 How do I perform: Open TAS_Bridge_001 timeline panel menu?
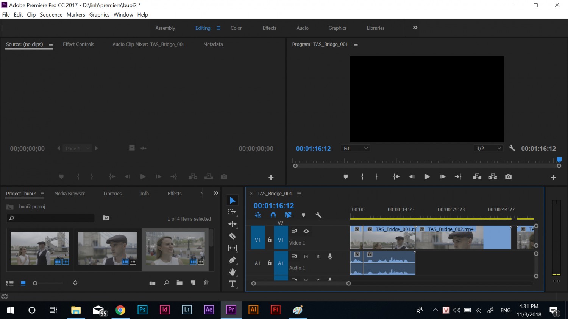pyautogui.click(x=299, y=194)
